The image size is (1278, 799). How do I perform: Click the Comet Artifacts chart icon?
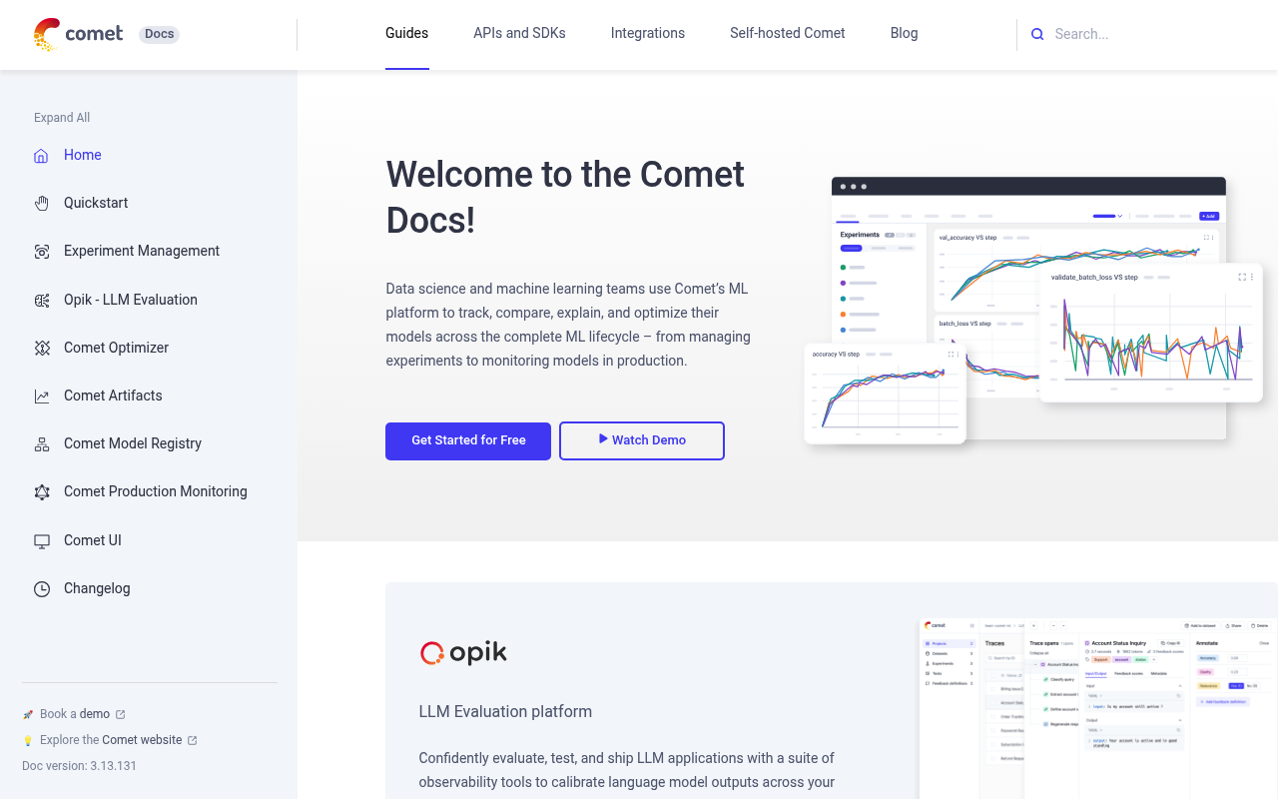[41, 397]
